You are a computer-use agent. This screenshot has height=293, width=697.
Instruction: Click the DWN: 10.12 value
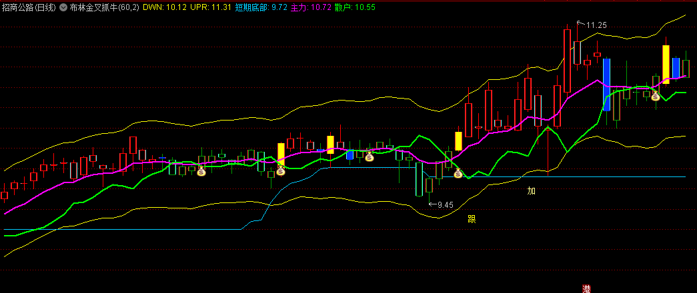[165, 7]
